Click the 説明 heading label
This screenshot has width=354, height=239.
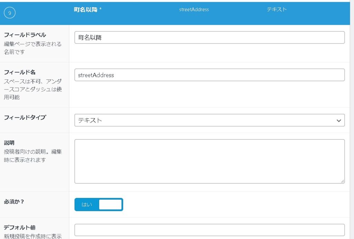point(9,143)
